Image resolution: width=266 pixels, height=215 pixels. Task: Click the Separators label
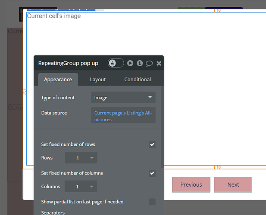[x=53, y=212]
